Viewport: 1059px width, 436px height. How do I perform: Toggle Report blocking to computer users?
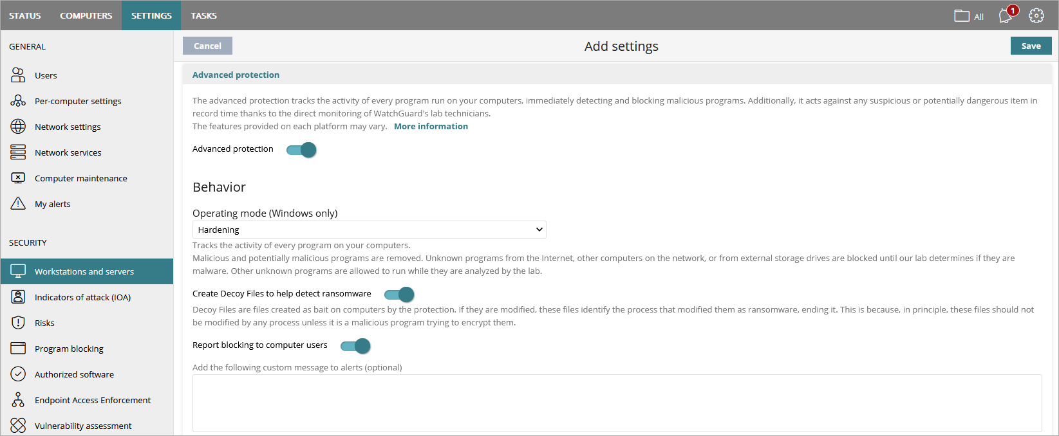click(355, 346)
